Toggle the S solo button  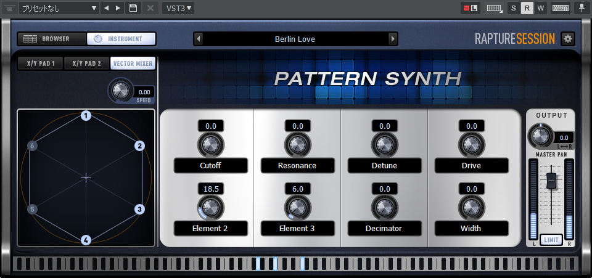tap(514, 8)
